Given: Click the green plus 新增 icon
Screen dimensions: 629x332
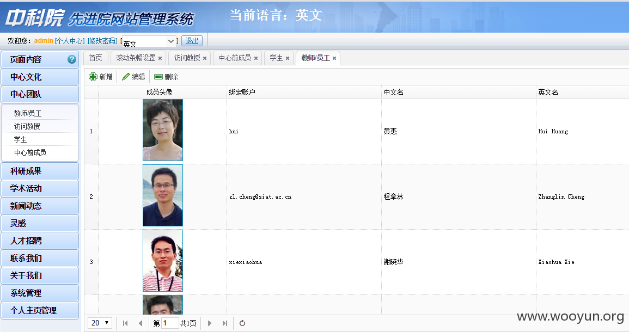Looking at the screenshot, I should [x=93, y=77].
